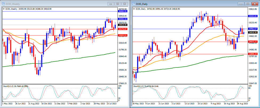Select the 36465.91 blue price label in Weekly chart

pyautogui.click(x=123, y=11)
